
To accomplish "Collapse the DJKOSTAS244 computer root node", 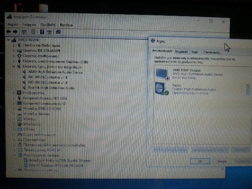I will point(9,40).
